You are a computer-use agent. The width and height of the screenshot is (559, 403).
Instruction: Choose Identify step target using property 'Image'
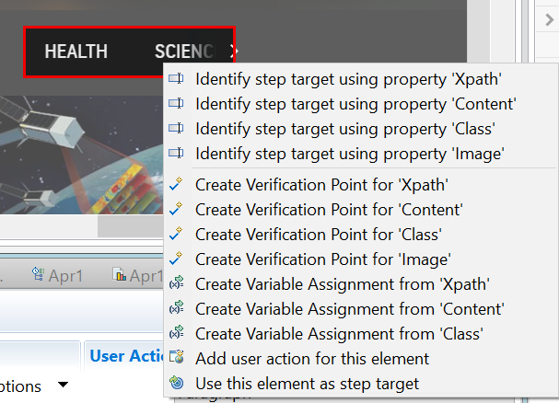click(350, 153)
